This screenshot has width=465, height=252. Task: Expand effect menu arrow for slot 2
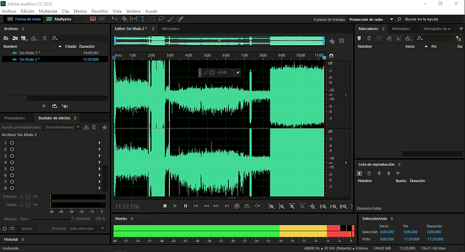click(x=99, y=149)
